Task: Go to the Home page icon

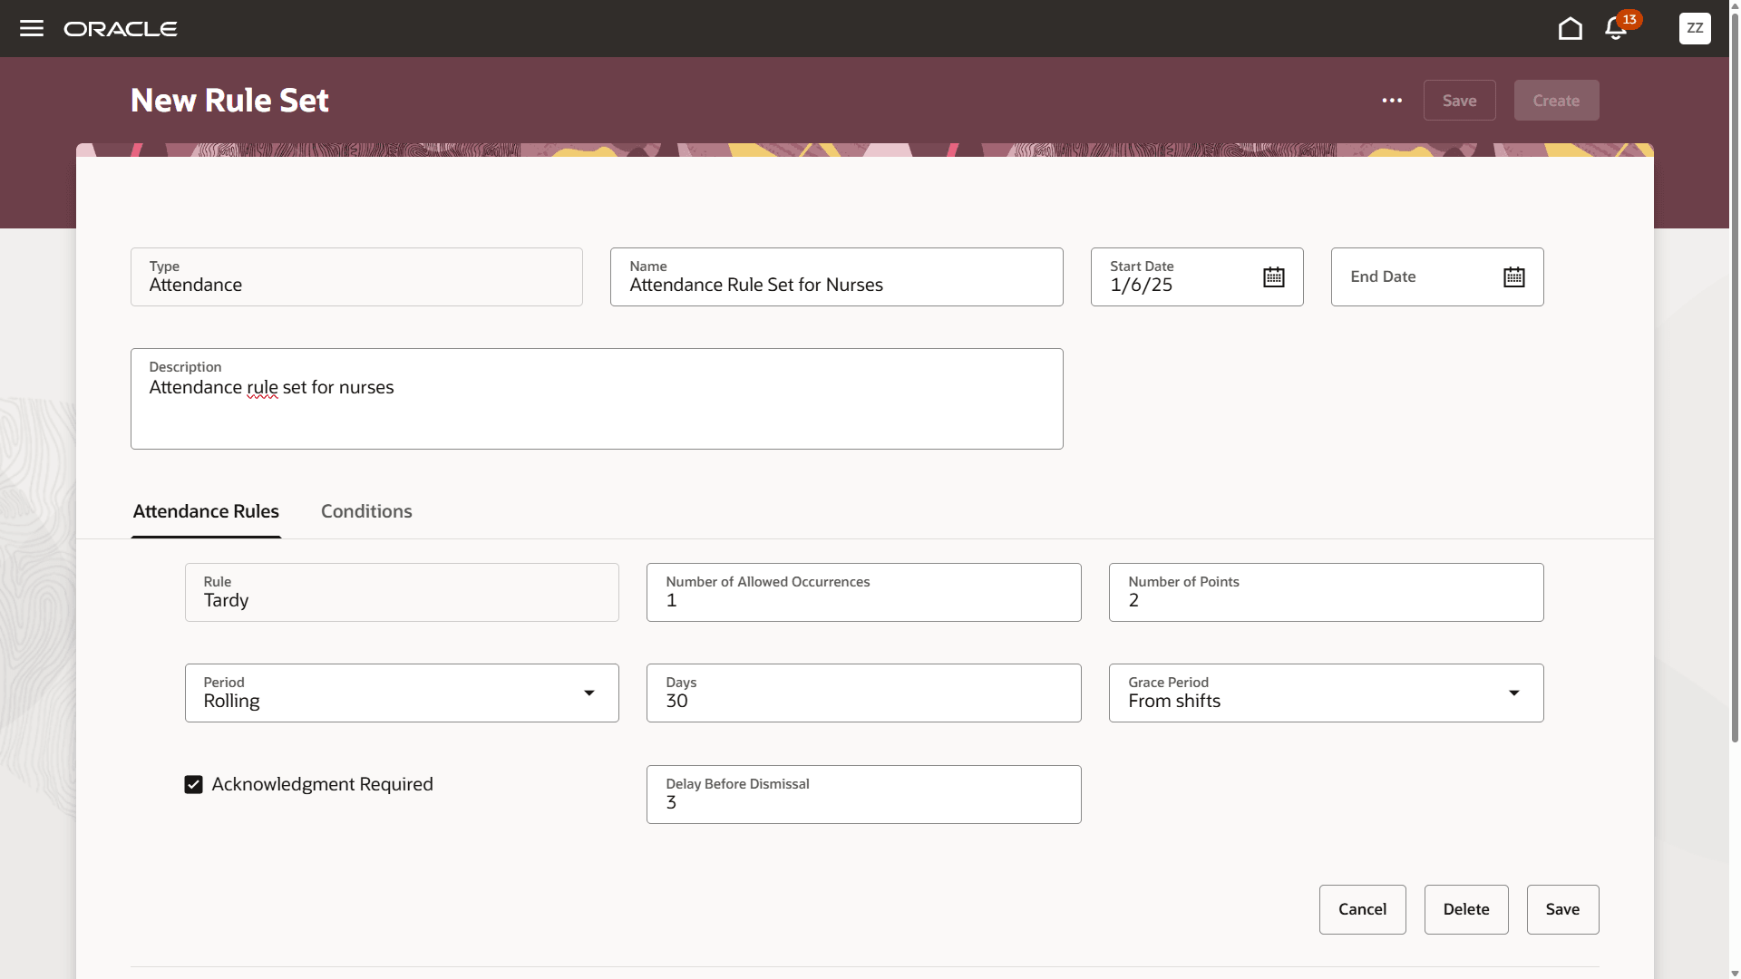Action: [1570, 29]
